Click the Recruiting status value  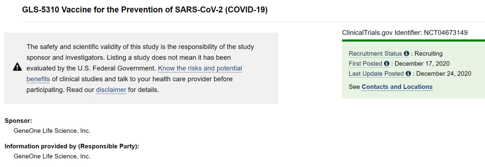pyautogui.click(x=428, y=53)
